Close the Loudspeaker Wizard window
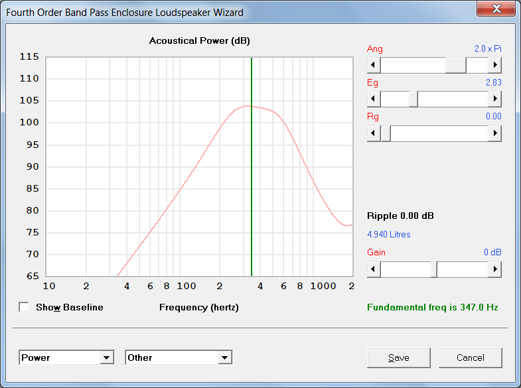Viewport: 521px width, 388px height. click(x=496, y=9)
